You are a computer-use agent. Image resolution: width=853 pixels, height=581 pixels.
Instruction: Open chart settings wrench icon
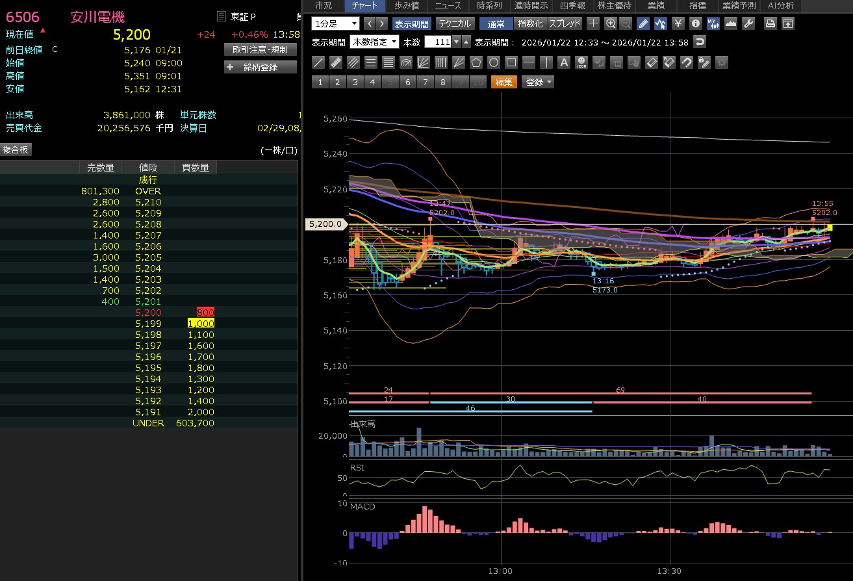point(748,24)
